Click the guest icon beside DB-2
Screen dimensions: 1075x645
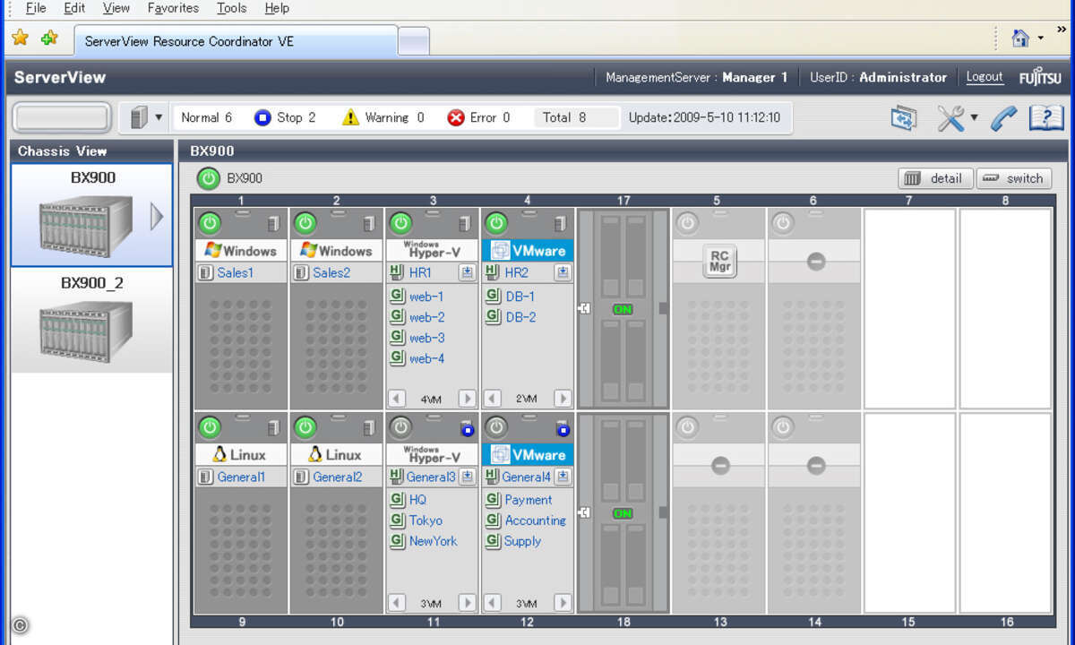pos(493,317)
